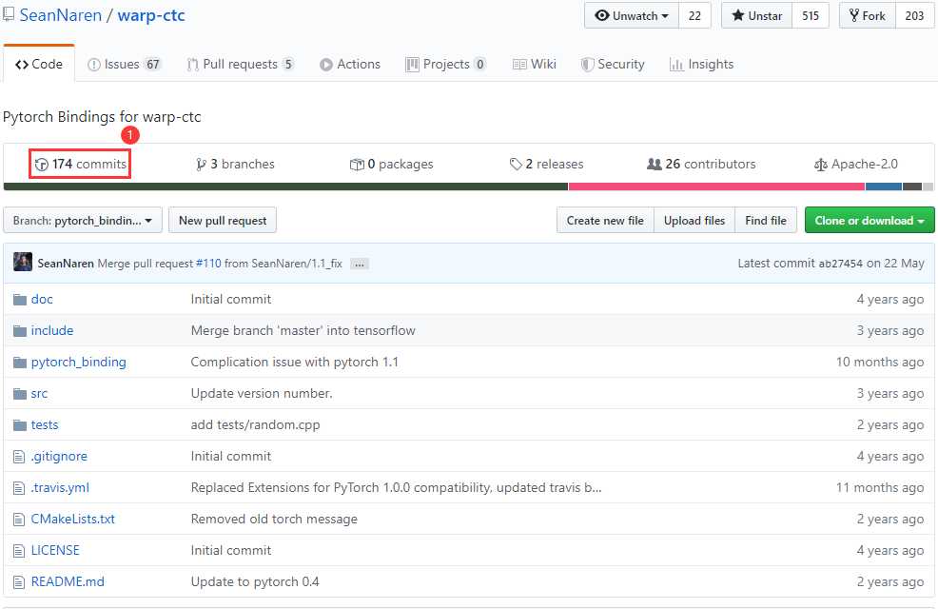Click the src folder icon
Viewport: 938px width, 609px height.
20,393
